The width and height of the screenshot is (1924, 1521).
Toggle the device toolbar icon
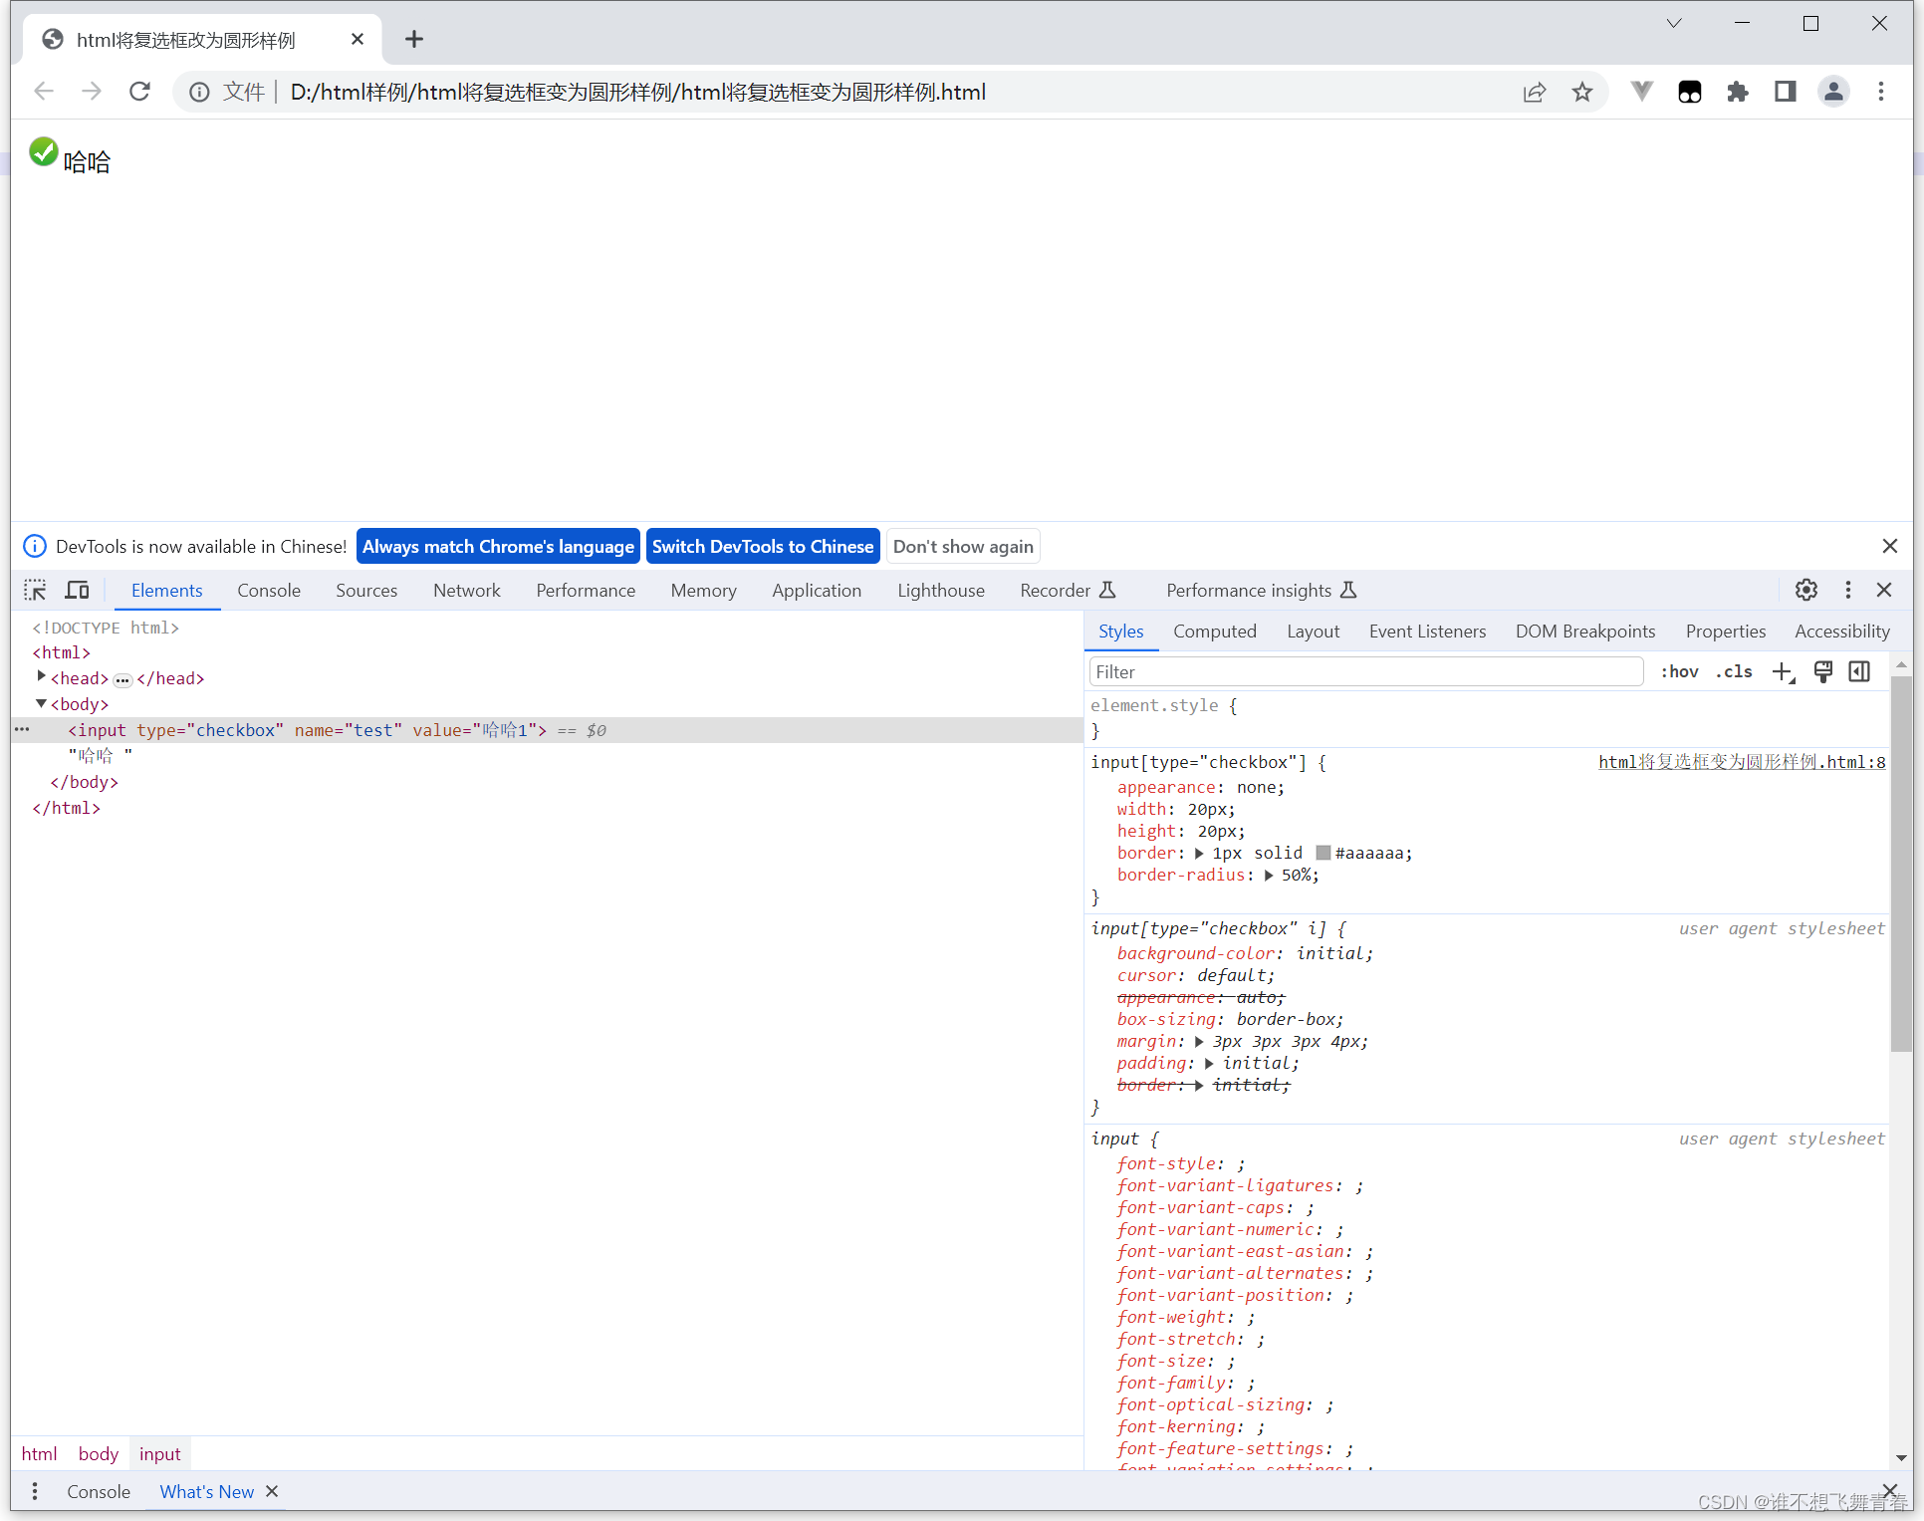pyautogui.click(x=77, y=590)
